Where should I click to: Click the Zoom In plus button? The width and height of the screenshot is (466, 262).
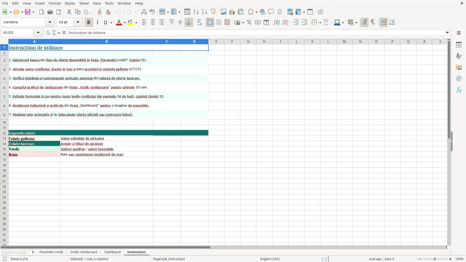tap(450, 259)
